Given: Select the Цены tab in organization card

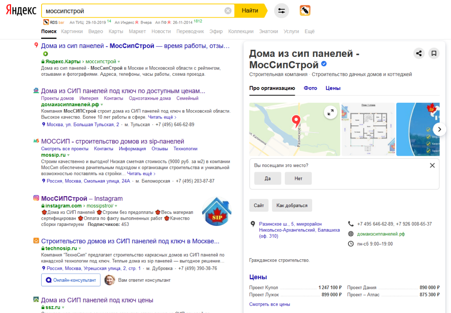Looking at the screenshot, I should tap(333, 88).
